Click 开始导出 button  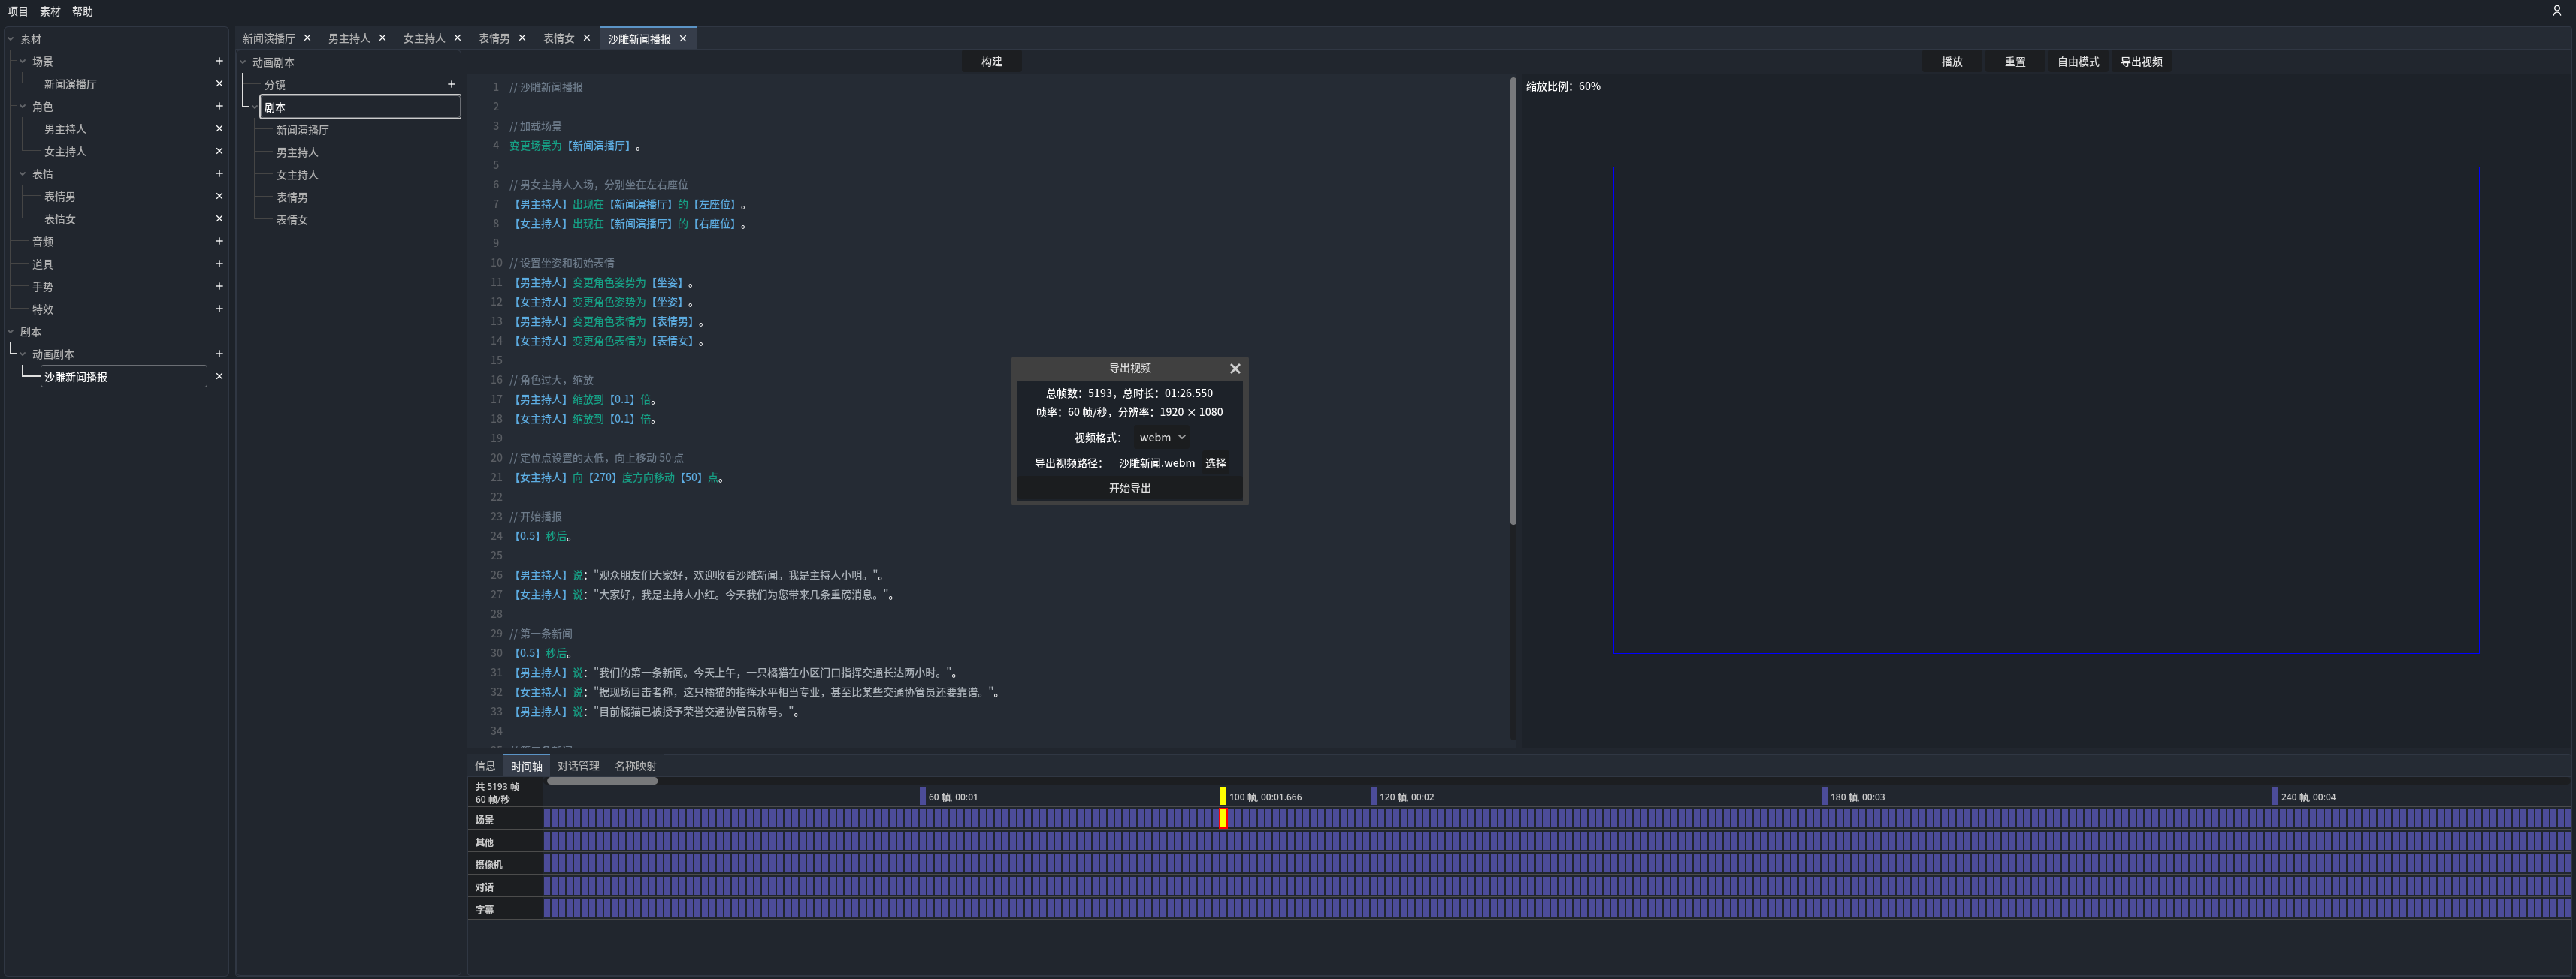point(1129,489)
